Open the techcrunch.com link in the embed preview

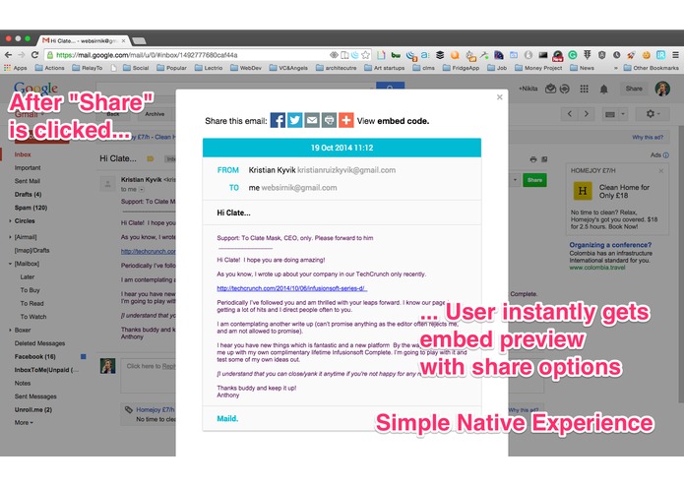(292, 288)
